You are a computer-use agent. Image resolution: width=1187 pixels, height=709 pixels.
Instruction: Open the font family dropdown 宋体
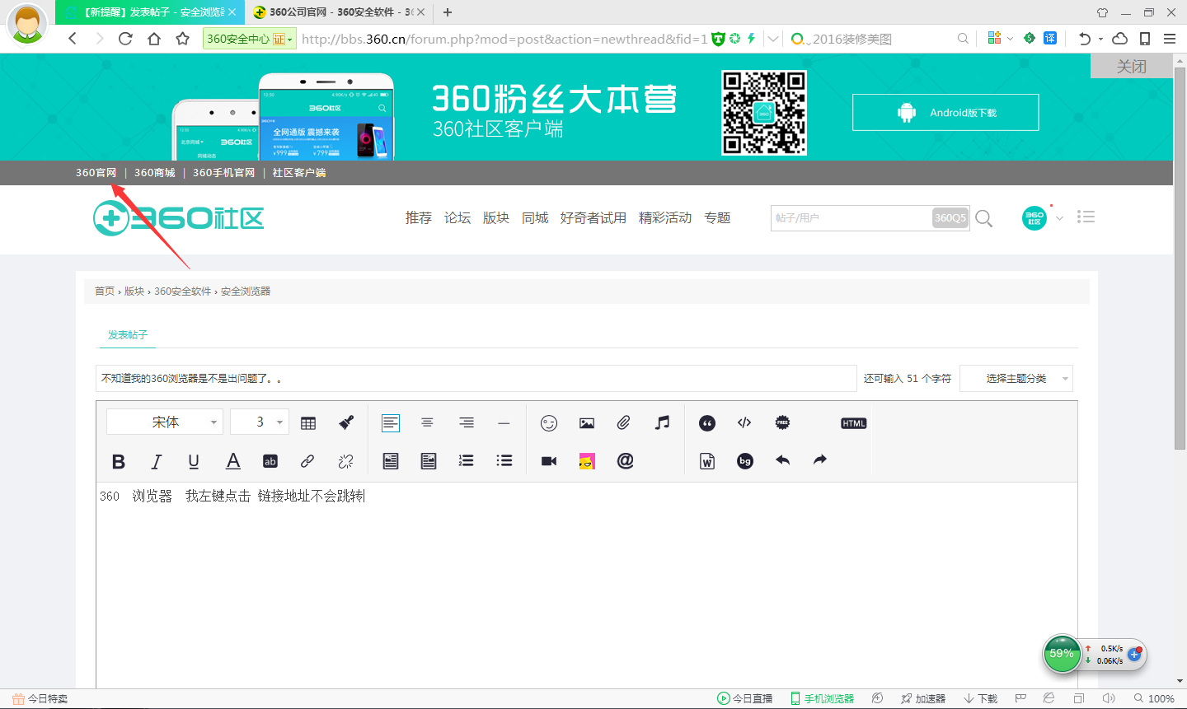165,422
